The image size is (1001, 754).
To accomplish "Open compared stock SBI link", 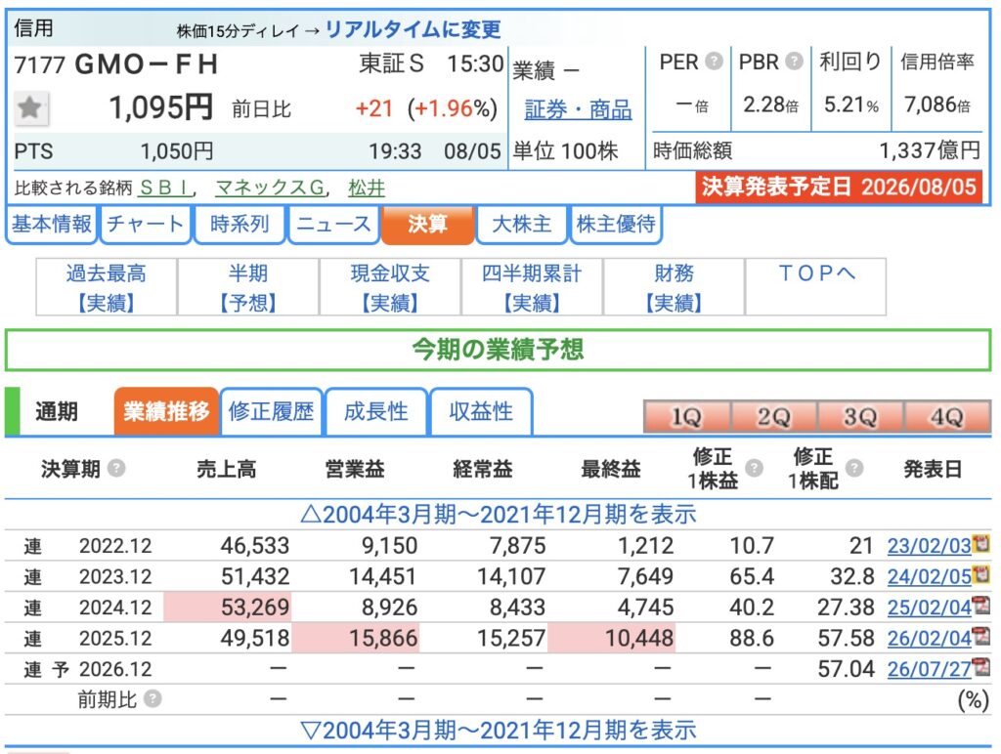I will tap(166, 188).
